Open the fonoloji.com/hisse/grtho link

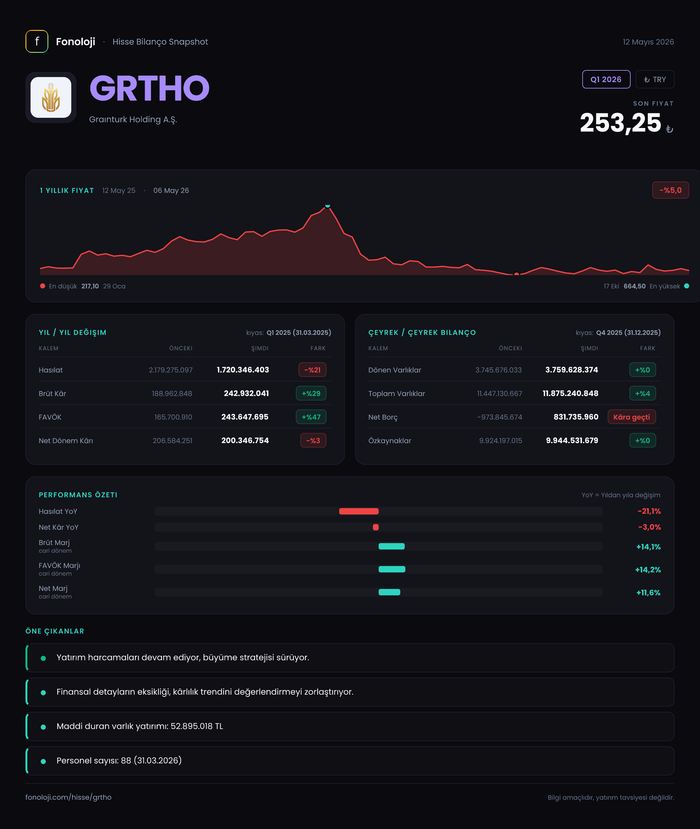pyautogui.click(x=68, y=797)
